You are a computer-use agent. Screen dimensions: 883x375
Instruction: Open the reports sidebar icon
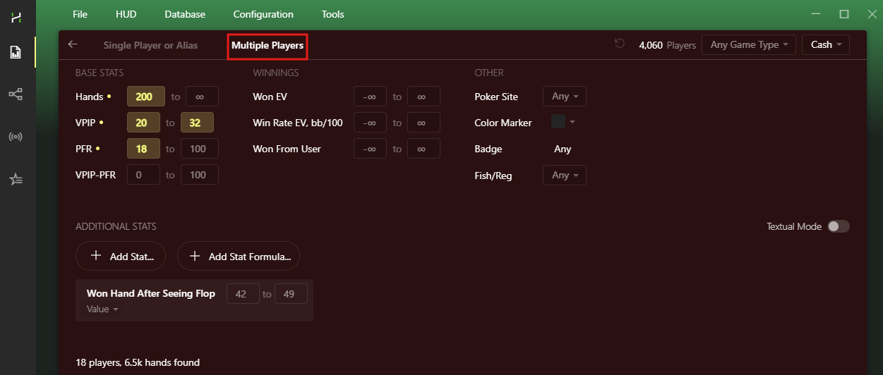click(x=16, y=52)
